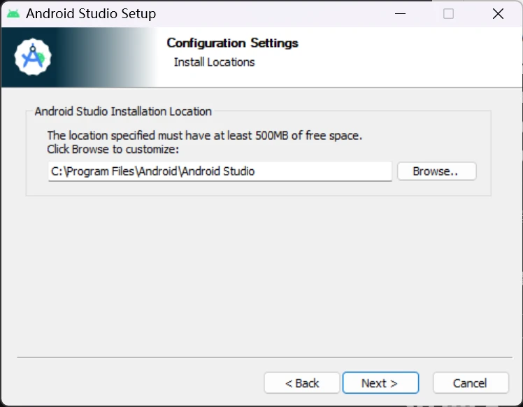Proceed by clicking Next >
Screen dimensions: 523x407
(x=380, y=383)
